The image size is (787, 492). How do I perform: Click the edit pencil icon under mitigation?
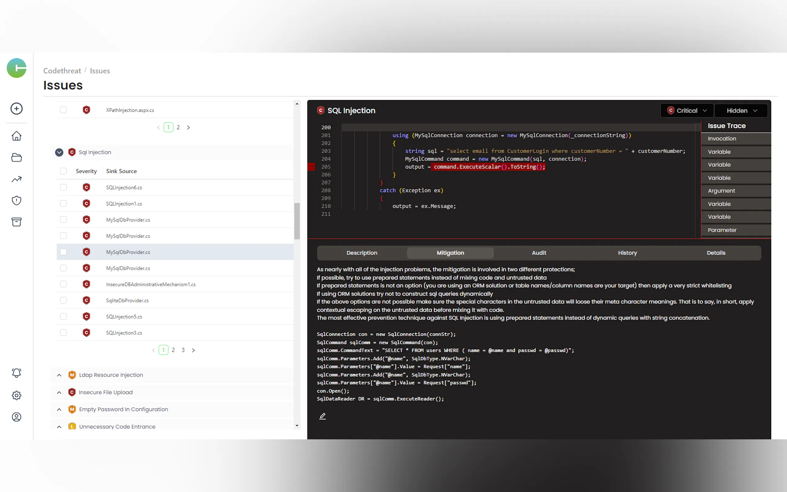(x=323, y=416)
